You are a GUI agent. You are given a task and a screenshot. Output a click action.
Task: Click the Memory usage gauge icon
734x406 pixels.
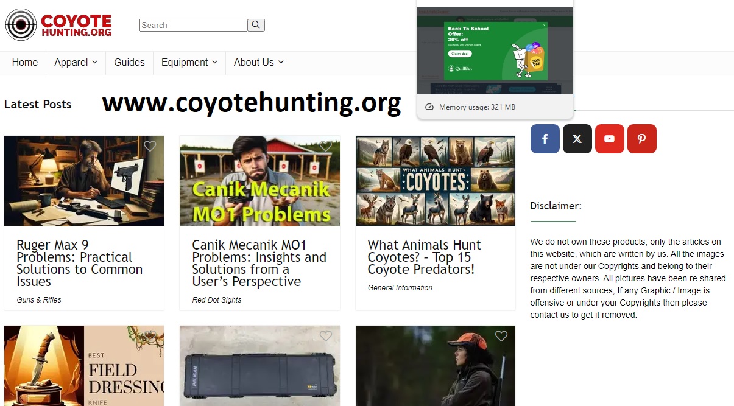click(429, 107)
